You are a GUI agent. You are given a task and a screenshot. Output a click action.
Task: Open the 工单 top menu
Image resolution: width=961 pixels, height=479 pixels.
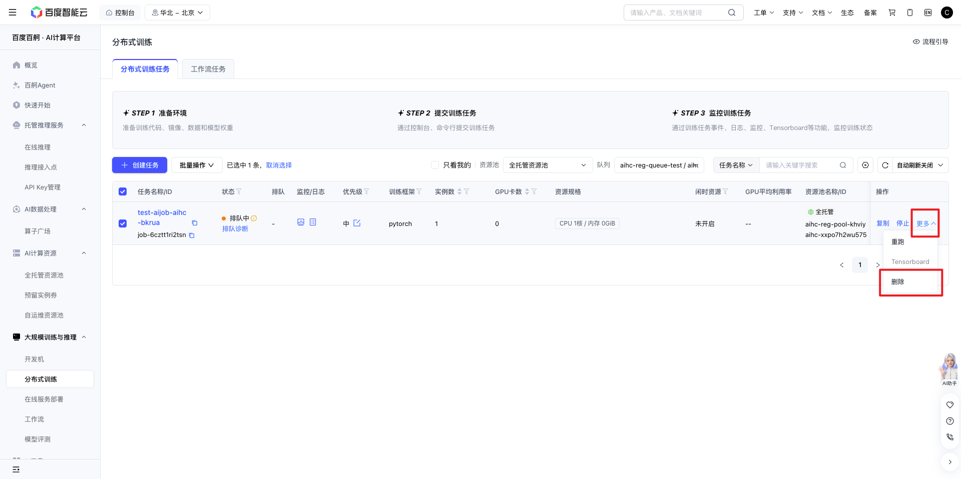pos(764,12)
